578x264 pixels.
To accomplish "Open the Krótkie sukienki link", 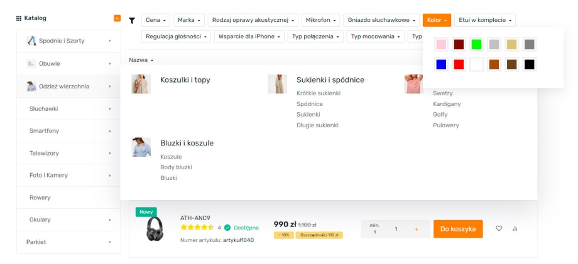I will point(318,93).
